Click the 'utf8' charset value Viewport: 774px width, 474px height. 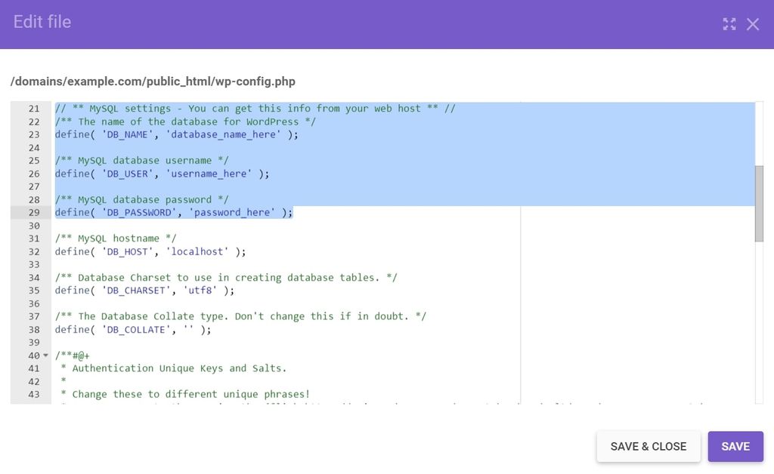(x=200, y=291)
